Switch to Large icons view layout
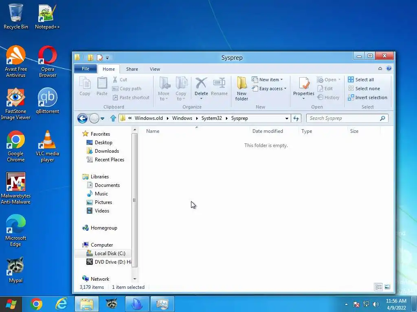417x312 pixels. click(387, 287)
